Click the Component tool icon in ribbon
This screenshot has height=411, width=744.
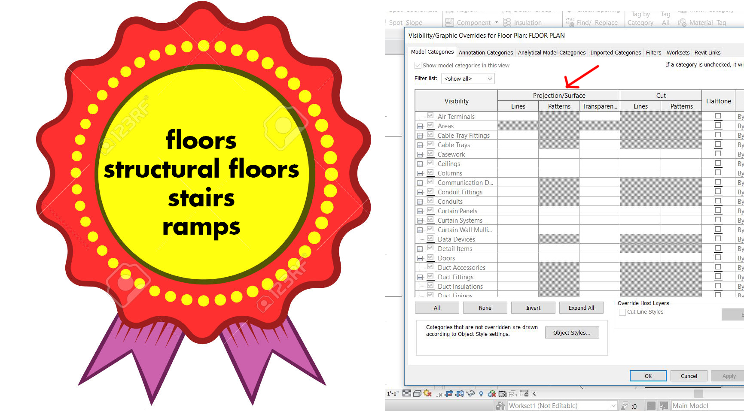tap(450, 22)
